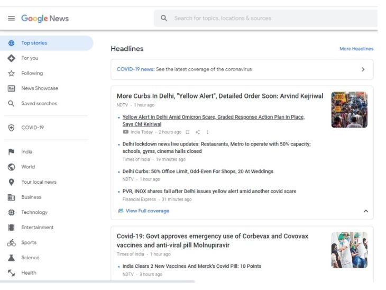Open Delhi crowd article thumbnail

tap(350, 110)
